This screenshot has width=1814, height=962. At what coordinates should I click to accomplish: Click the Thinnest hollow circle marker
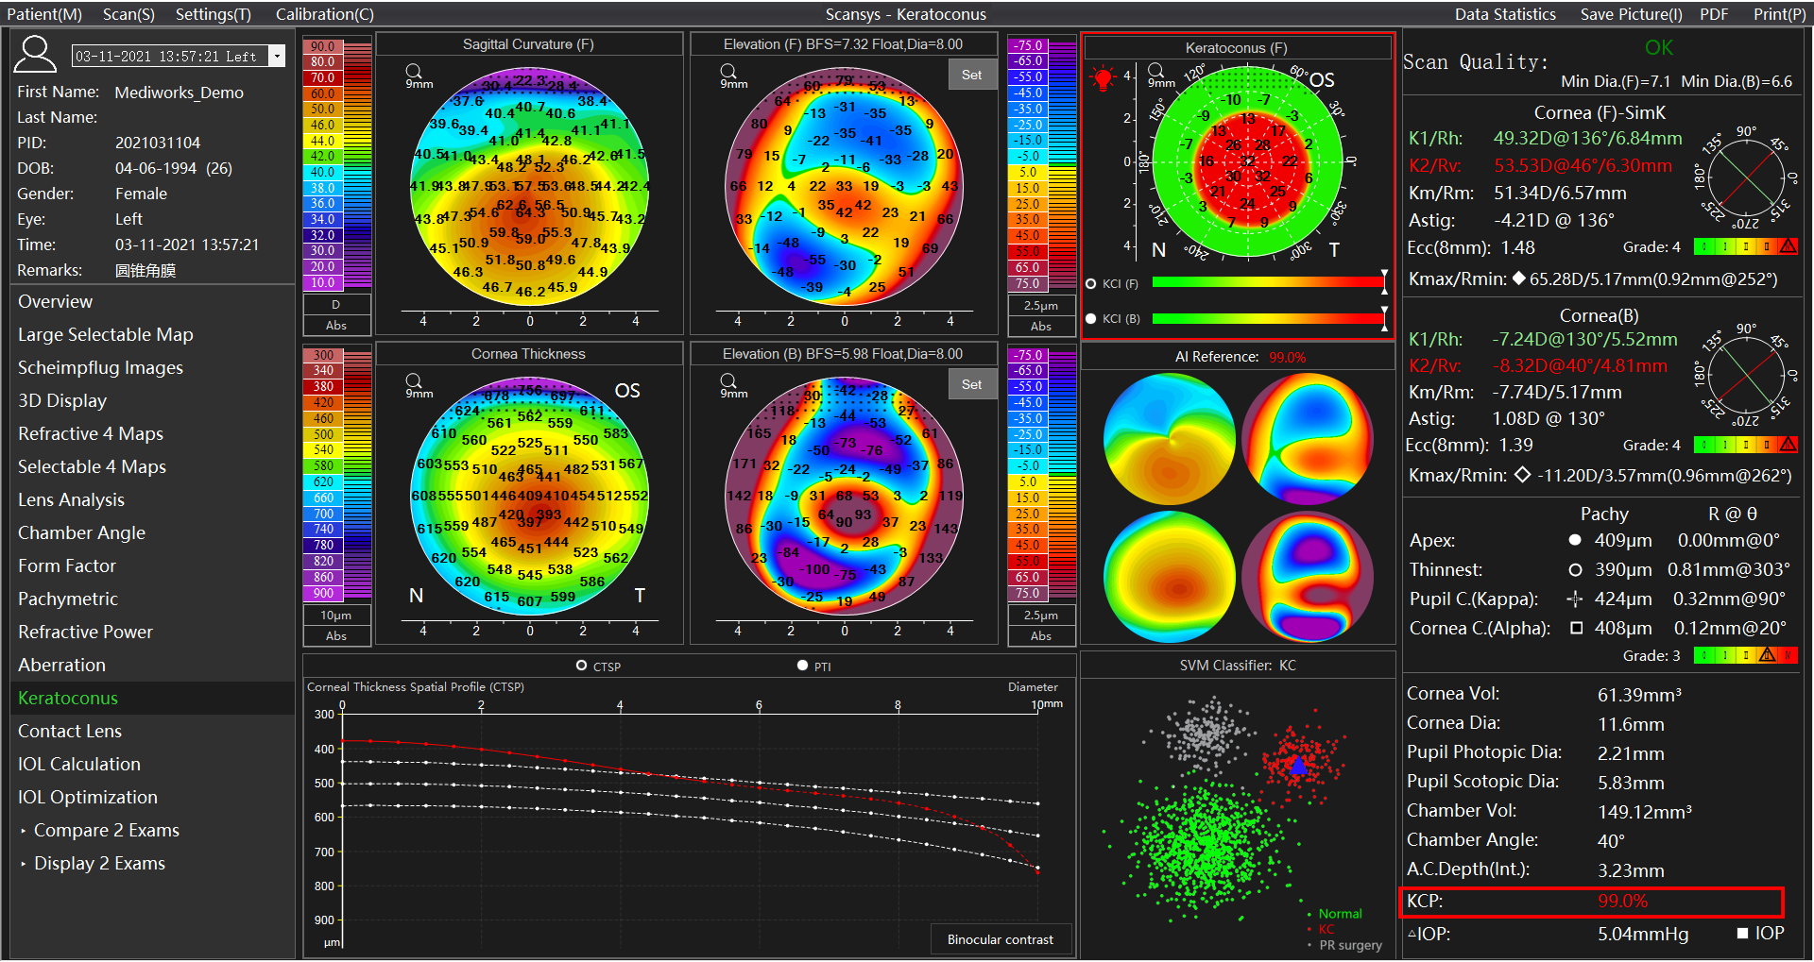point(1575,569)
